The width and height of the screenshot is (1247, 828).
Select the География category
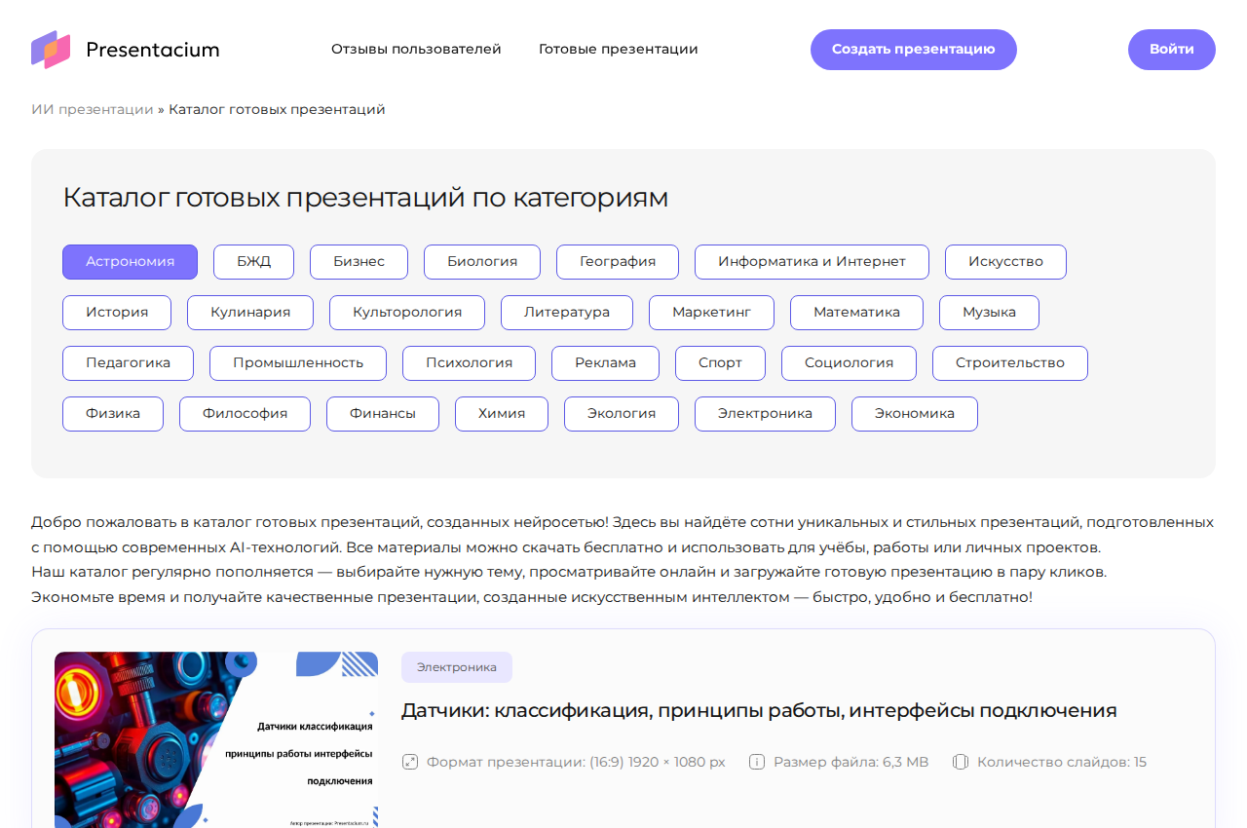click(x=618, y=262)
